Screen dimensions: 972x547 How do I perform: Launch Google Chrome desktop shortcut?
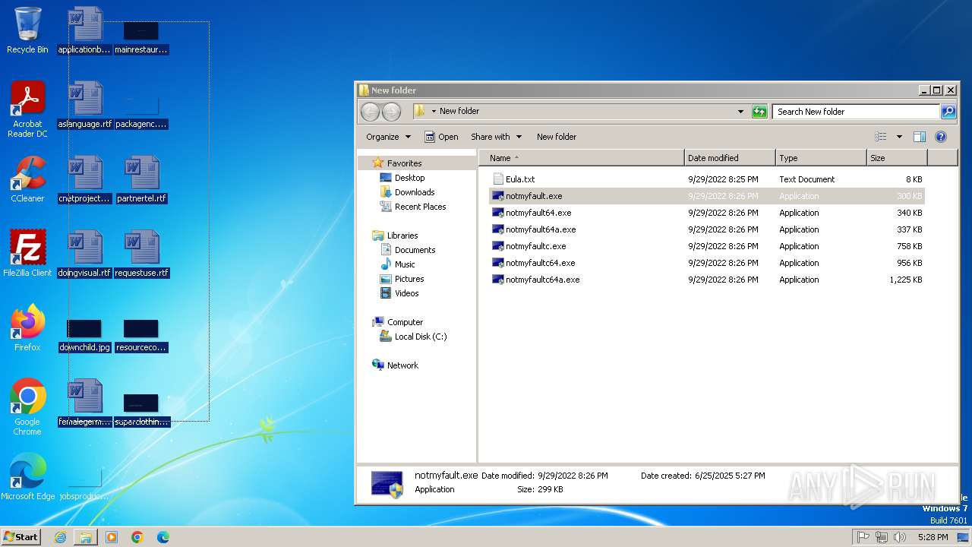point(27,407)
